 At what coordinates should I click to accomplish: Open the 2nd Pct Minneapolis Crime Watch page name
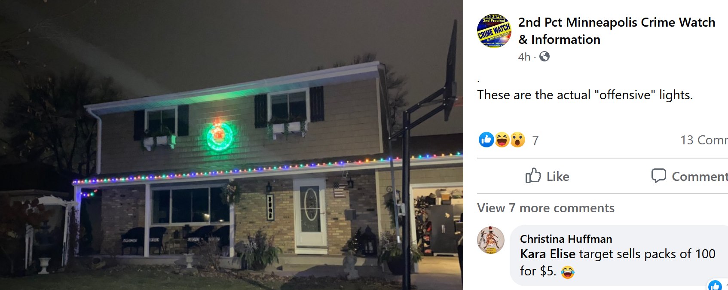point(617,31)
